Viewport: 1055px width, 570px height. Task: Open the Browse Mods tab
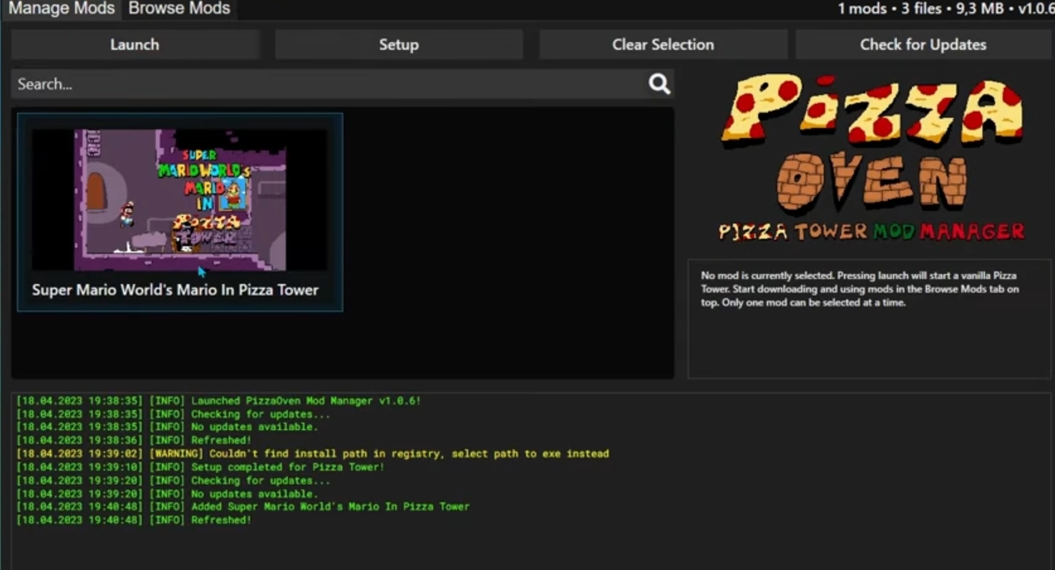[179, 9]
